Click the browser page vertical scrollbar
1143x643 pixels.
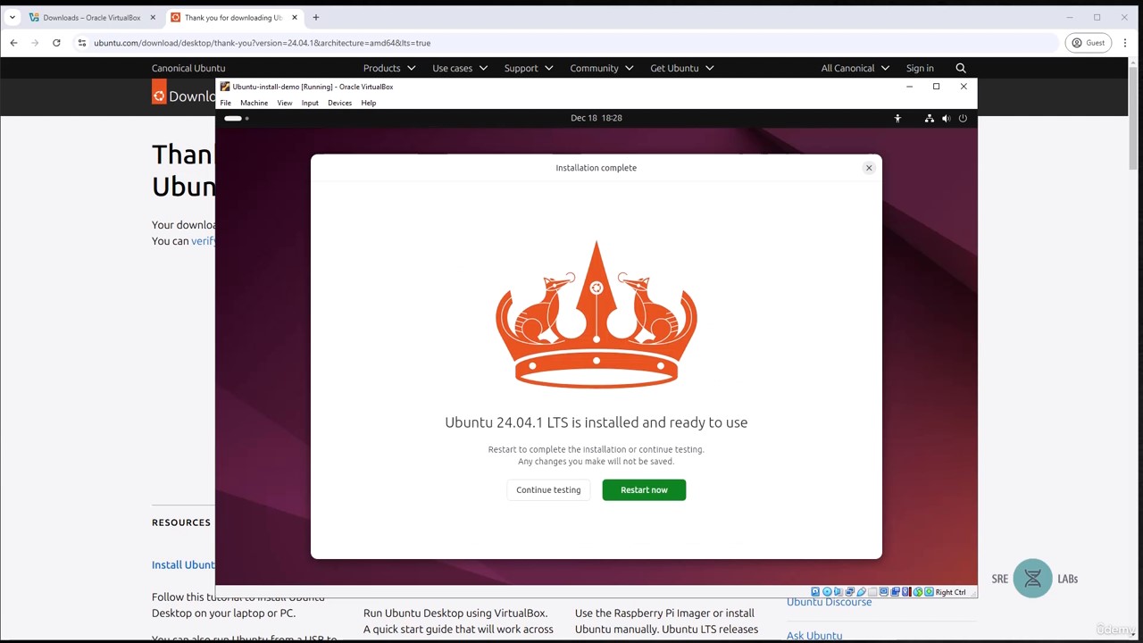(1135, 116)
